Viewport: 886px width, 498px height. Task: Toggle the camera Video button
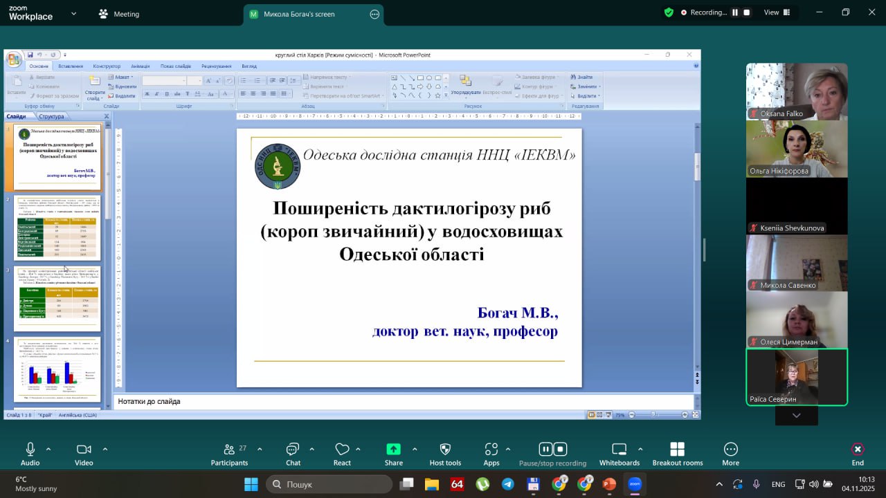pos(84,454)
